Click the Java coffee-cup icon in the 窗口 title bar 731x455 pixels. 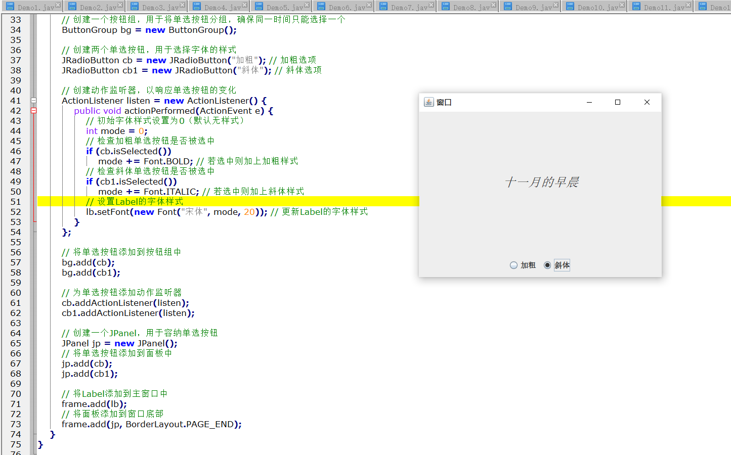(428, 102)
